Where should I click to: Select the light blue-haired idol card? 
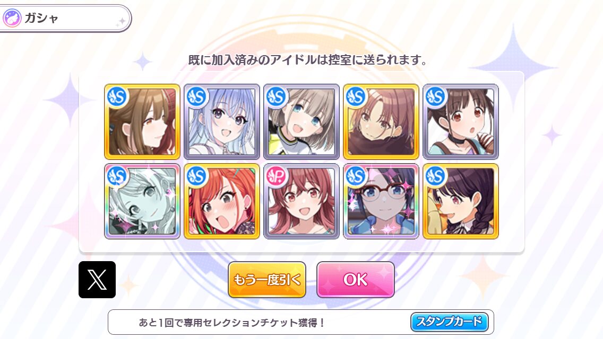[222, 122]
